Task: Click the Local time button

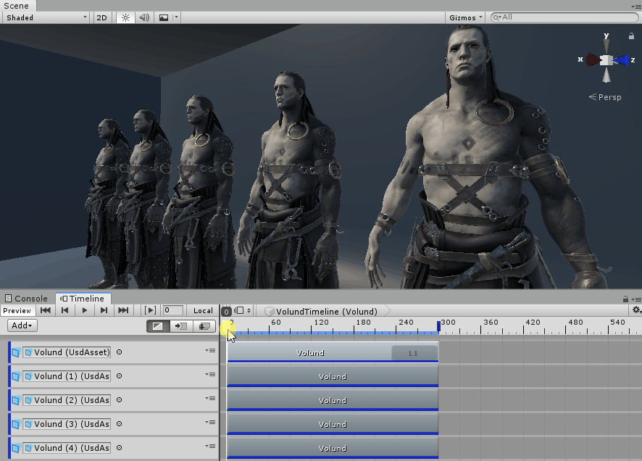Action: coord(203,310)
